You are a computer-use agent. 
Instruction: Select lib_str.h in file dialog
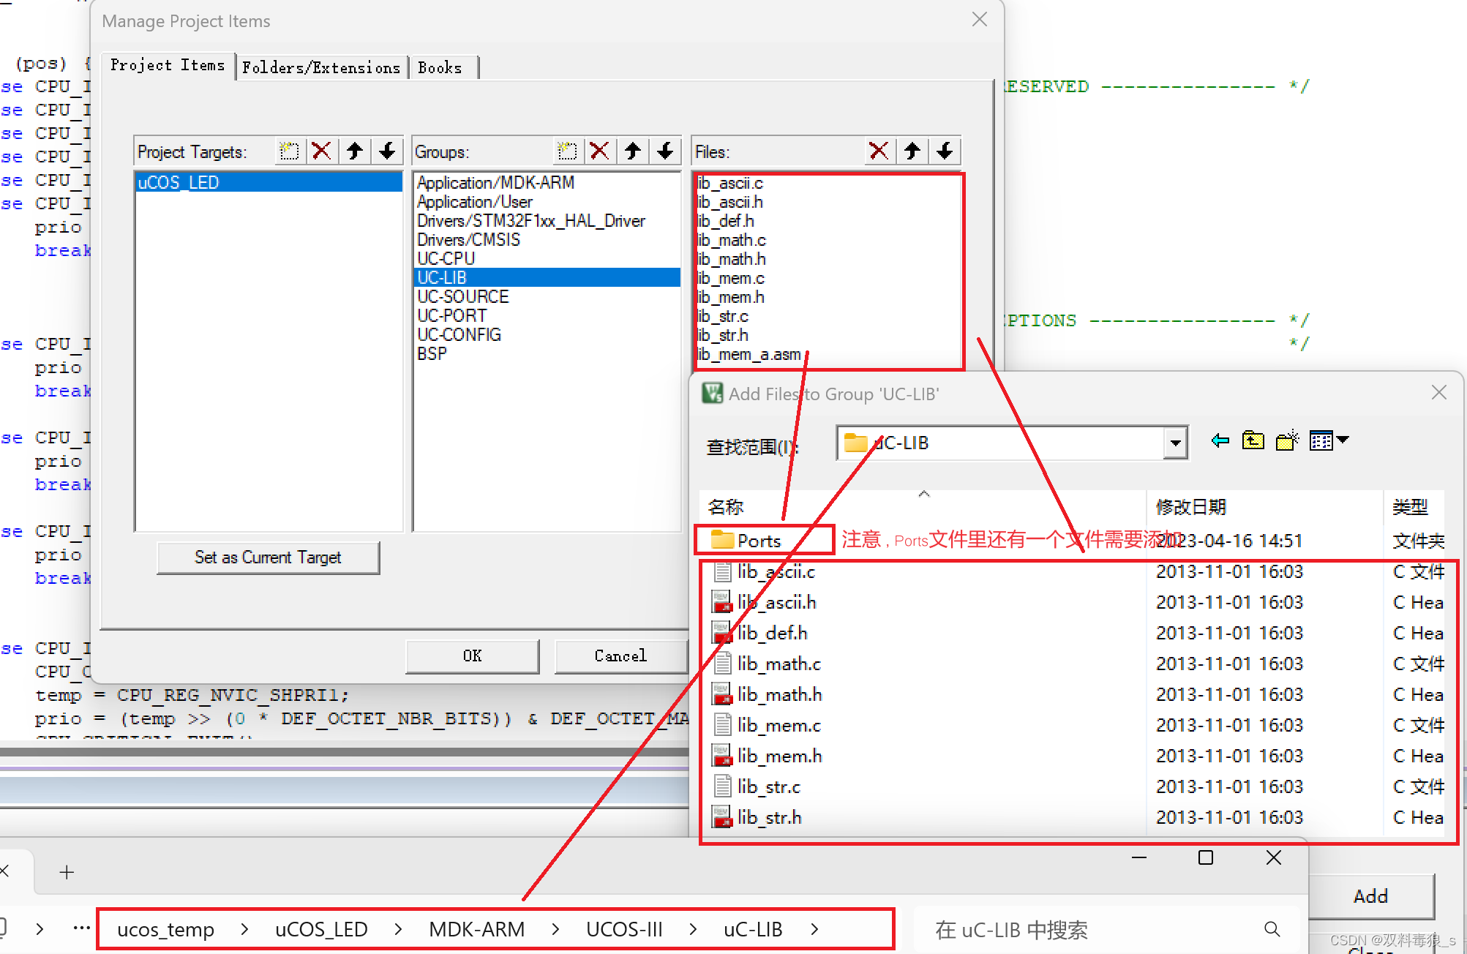click(757, 817)
